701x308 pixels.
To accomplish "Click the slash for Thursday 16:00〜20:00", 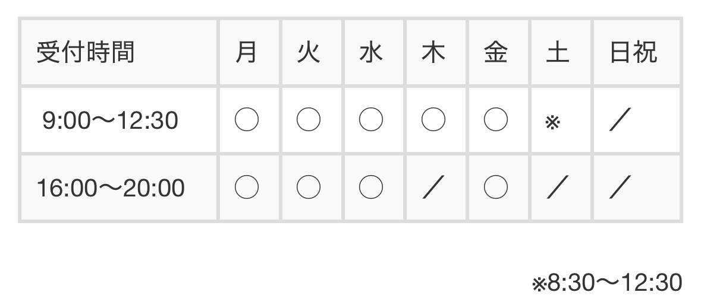I will 433,189.
